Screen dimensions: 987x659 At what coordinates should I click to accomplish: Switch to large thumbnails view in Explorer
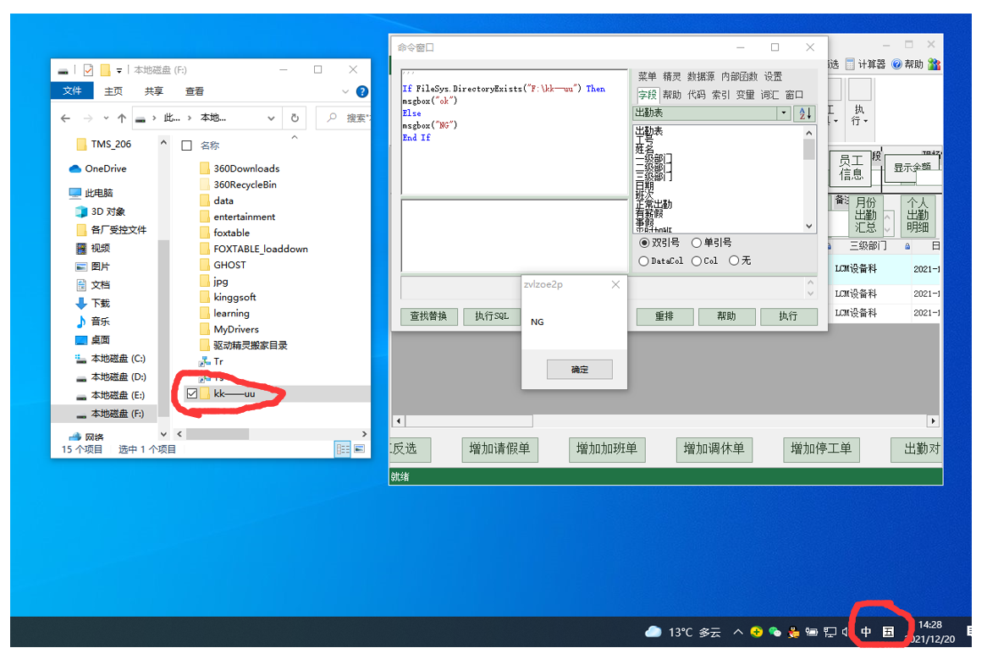coord(359,449)
